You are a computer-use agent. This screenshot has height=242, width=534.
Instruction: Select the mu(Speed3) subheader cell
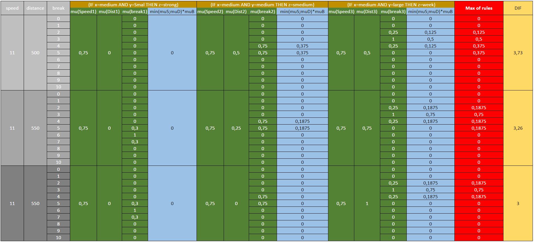click(x=341, y=12)
